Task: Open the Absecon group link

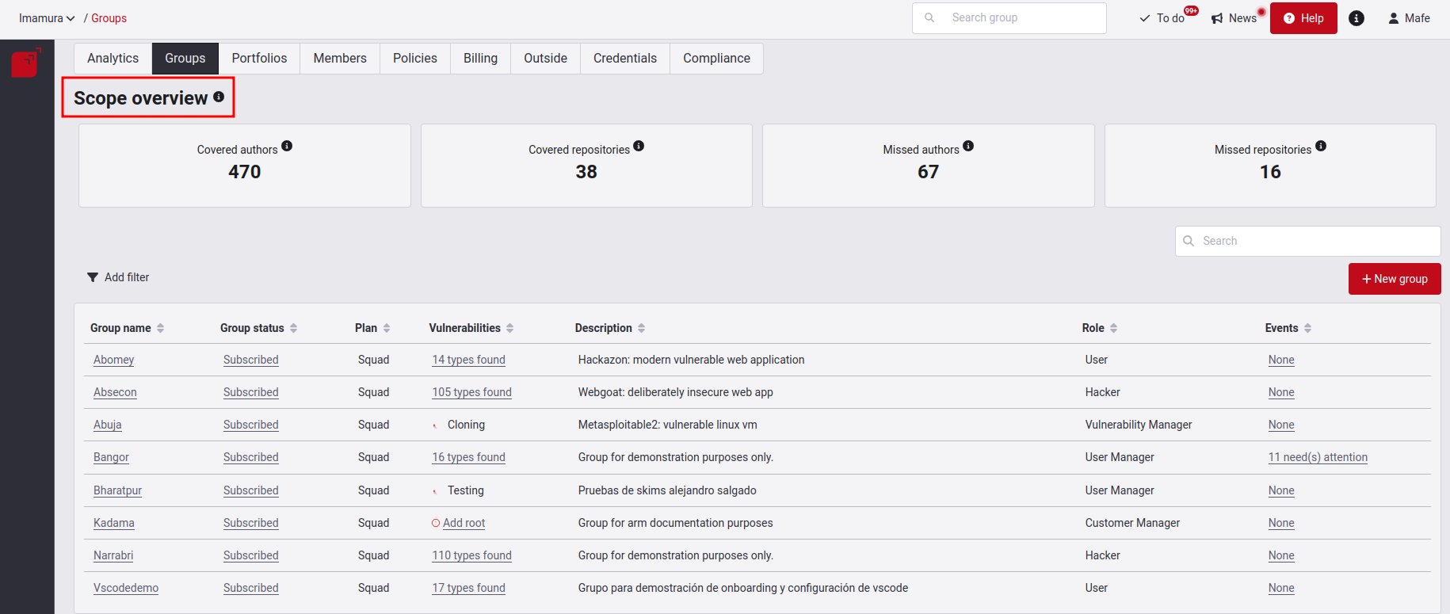Action: pos(115,392)
